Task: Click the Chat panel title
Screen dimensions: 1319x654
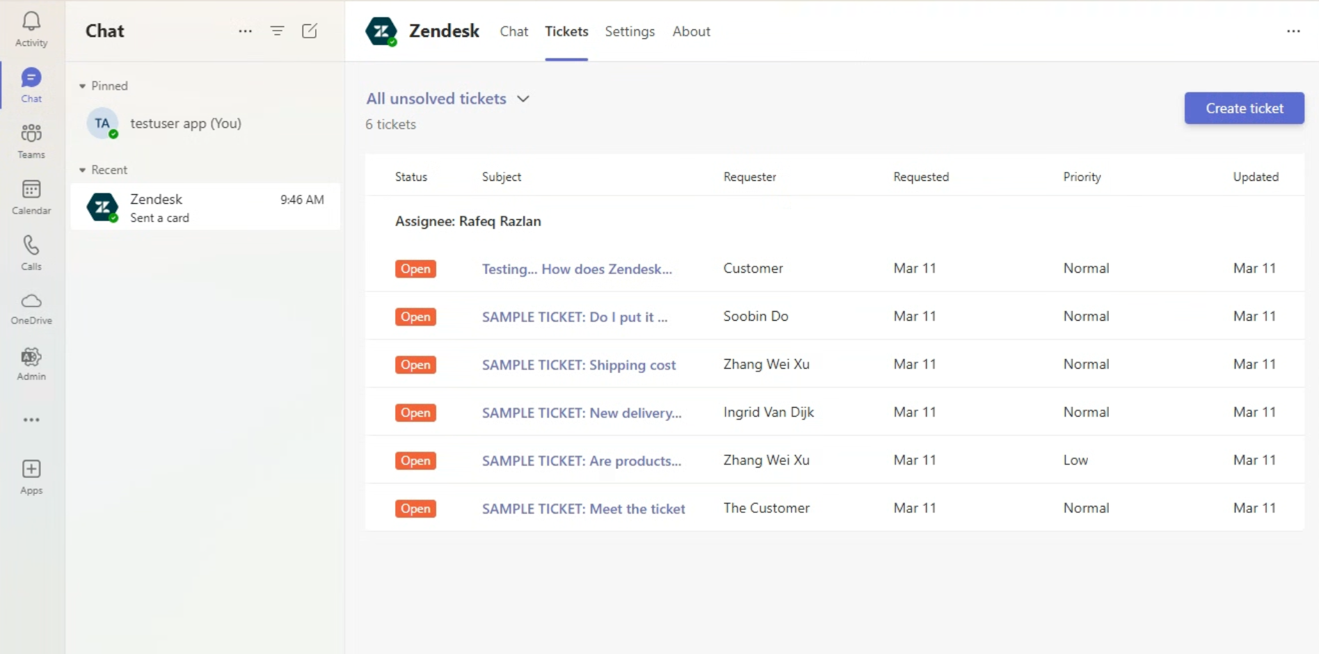Action: [x=105, y=31]
